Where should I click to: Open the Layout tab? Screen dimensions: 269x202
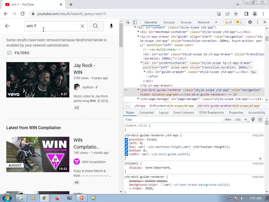click(164, 113)
